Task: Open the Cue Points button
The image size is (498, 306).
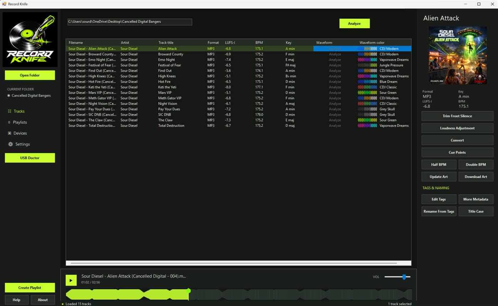Action: pyautogui.click(x=457, y=152)
